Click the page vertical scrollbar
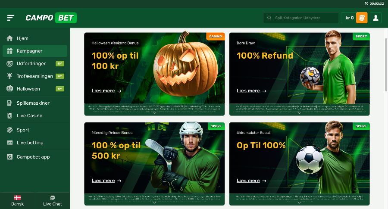 [x=386, y=65]
